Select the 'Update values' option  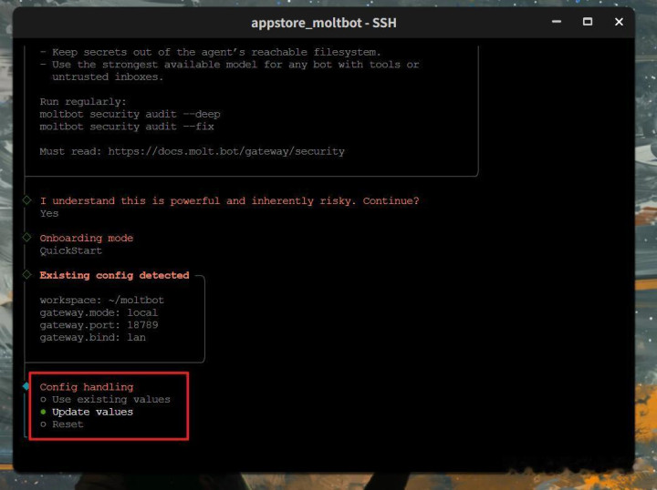(x=87, y=412)
